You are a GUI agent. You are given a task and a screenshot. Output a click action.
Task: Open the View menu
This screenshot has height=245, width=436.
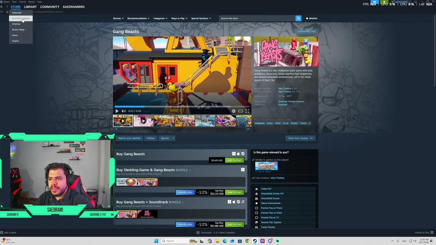[14, 2]
